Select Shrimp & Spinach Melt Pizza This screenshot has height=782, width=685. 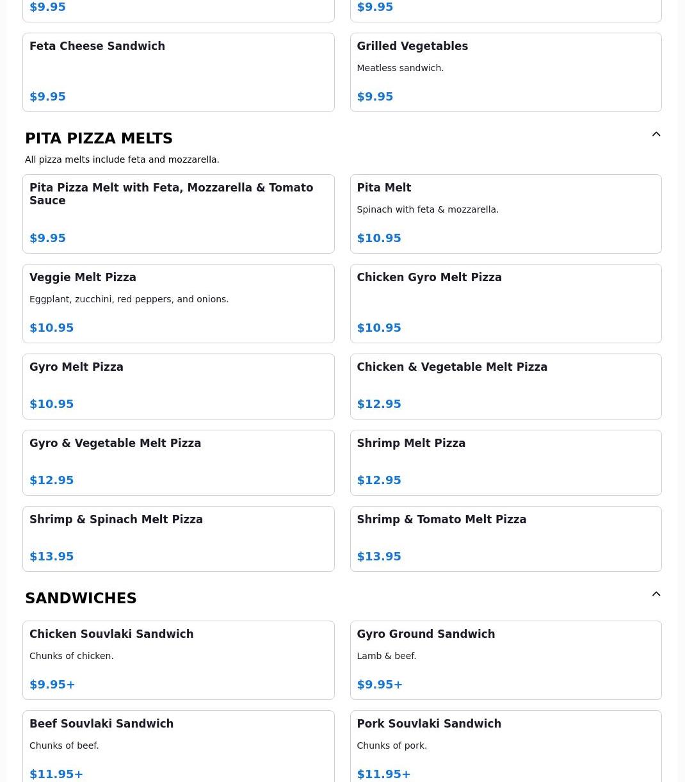tap(178, 539)
